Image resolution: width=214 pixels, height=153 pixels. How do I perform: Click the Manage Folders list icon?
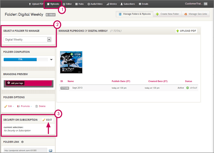[x=120, y=14]
